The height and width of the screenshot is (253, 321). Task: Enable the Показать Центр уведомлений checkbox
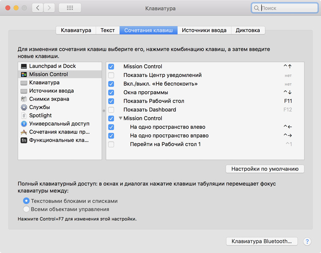(111, 75)
